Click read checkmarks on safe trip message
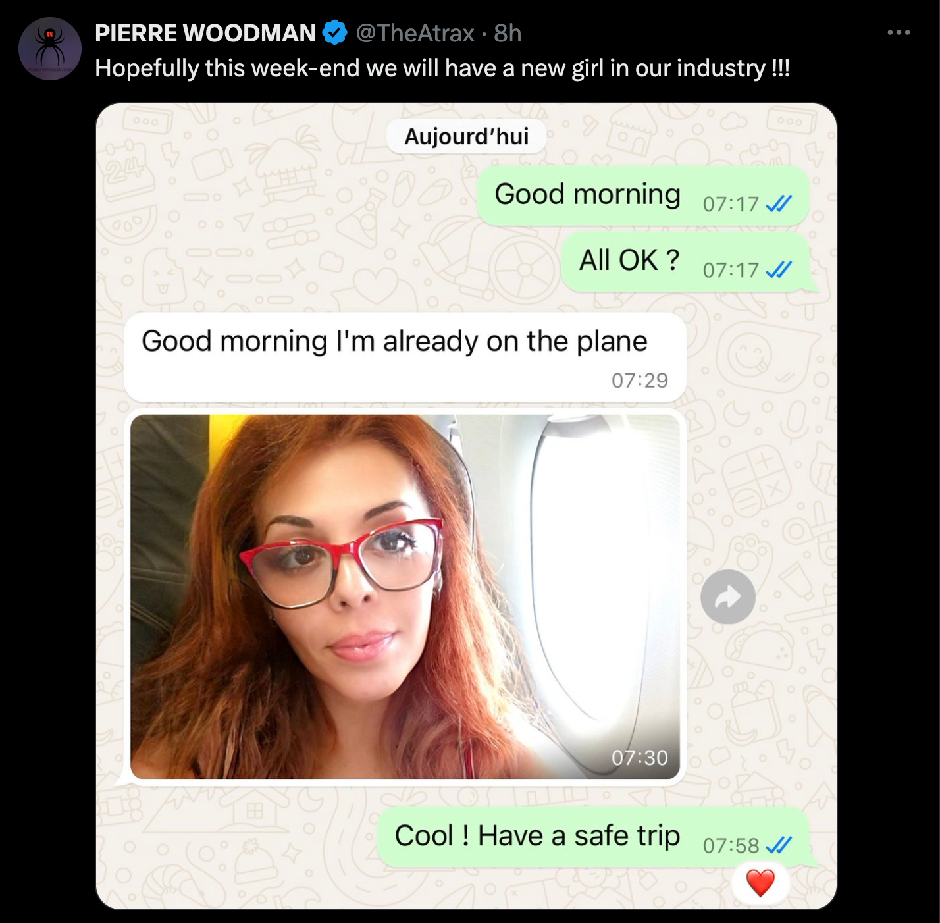Screen dimensions: 940x923 click(x=779, y=845)
